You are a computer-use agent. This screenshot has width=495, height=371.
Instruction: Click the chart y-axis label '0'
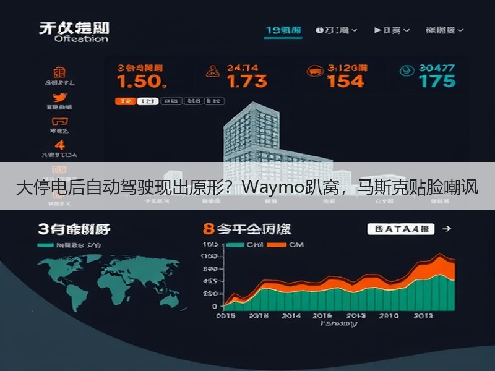click(x=215, y=306)
